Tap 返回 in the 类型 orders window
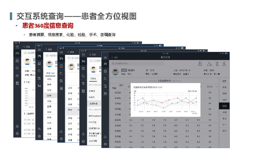The image size is (271, 152). click(x=71, y=52)
